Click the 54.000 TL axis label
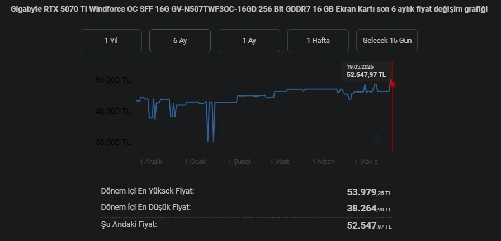 tap(113, 80)
